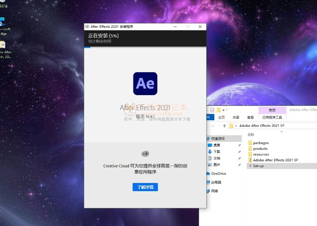The height and width of the screenshot is (226, 317).
Task: Select the packages folder
Action: [260, 143]
